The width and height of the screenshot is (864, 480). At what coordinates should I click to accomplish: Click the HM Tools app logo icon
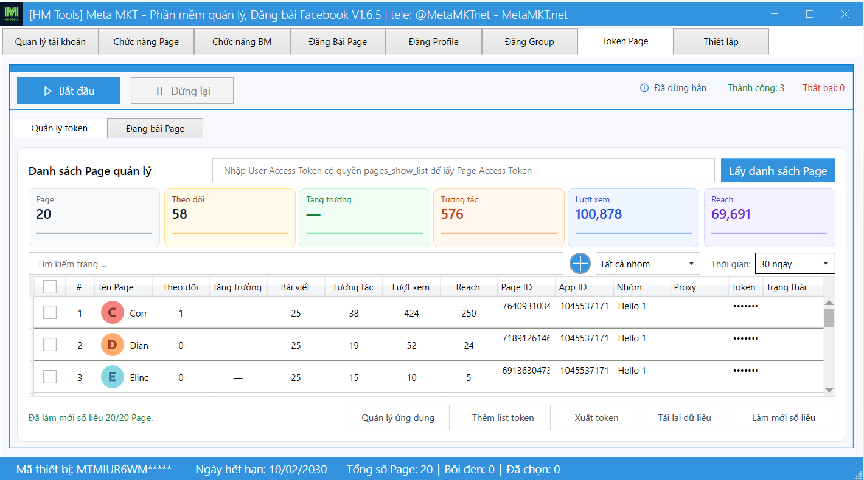12,13
